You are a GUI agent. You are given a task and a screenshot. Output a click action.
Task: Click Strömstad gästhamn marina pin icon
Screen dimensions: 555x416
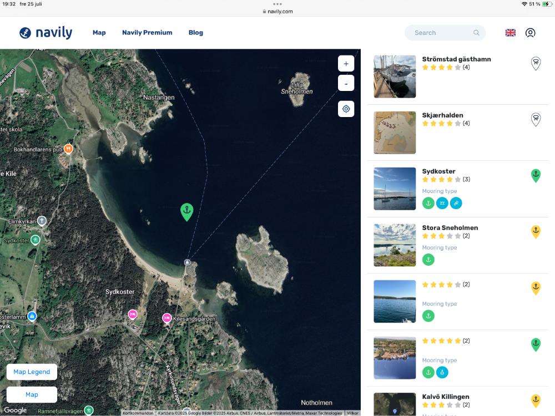point(536,64)
